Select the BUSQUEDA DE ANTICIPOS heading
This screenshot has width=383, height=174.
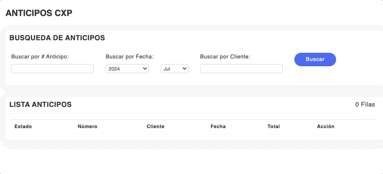(x=57, y=38)
